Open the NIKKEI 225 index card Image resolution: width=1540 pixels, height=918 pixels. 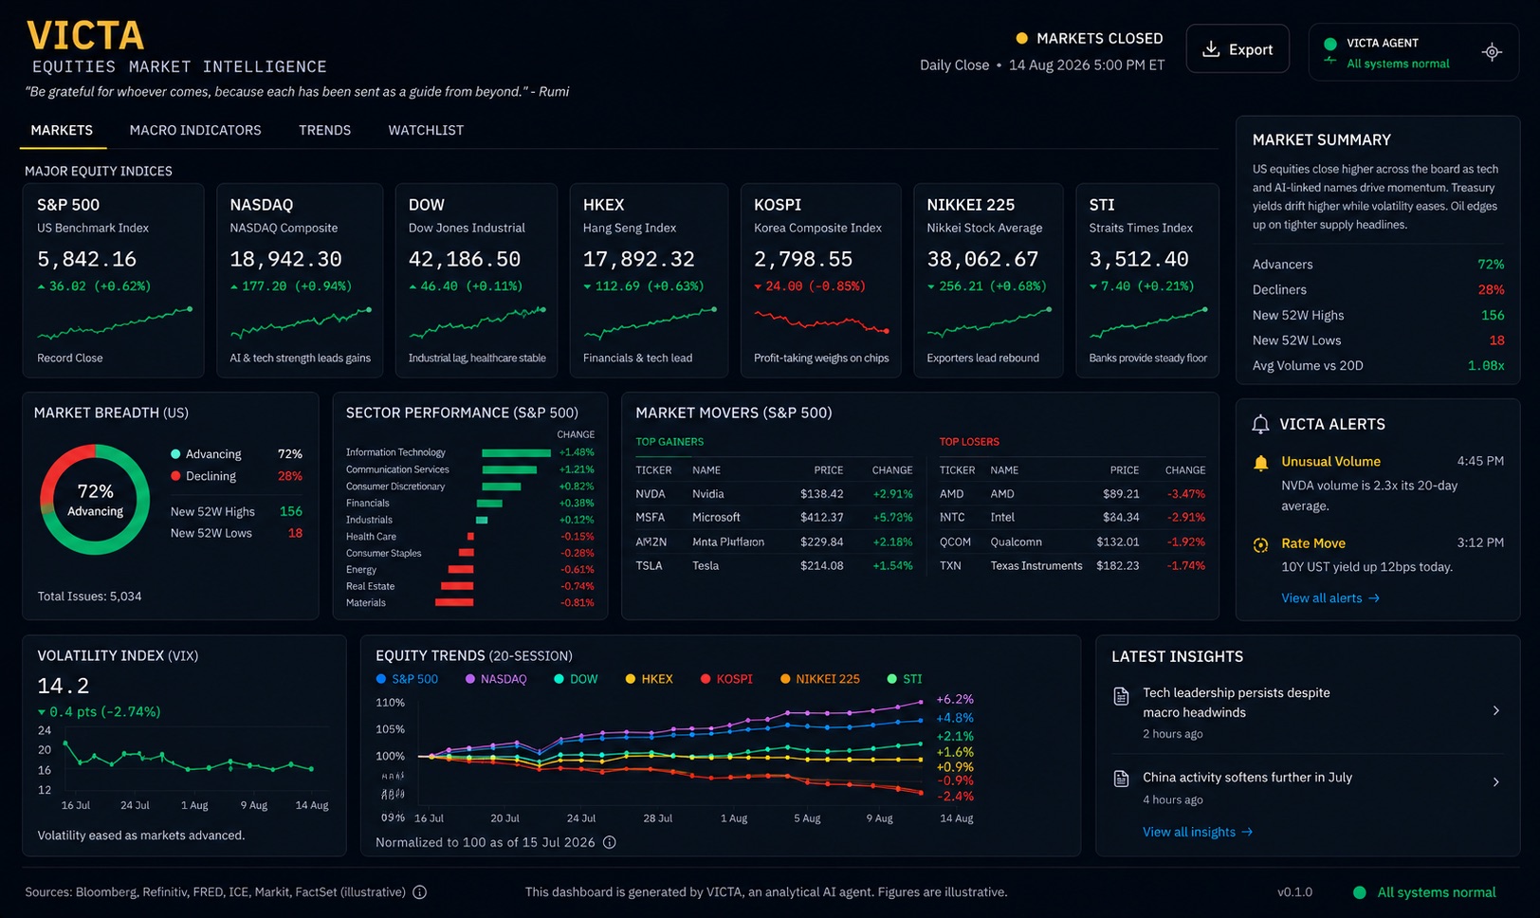[988, 281]
